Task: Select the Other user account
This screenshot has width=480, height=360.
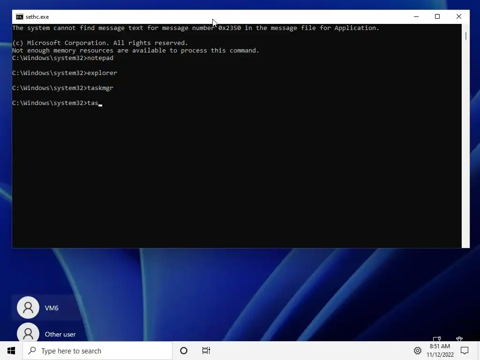Action: tap(60, 334)
